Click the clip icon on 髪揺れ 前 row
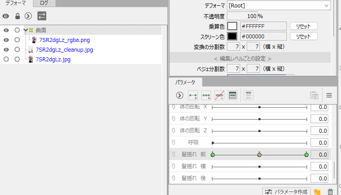Screen dimensions: 341x195 click(173, 154)
